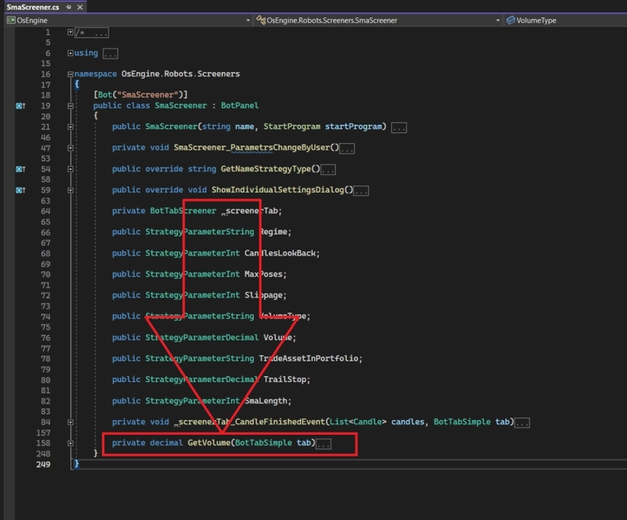Click line number 249 in the gutter
The image size is (627, 520).
click(41, 464)
